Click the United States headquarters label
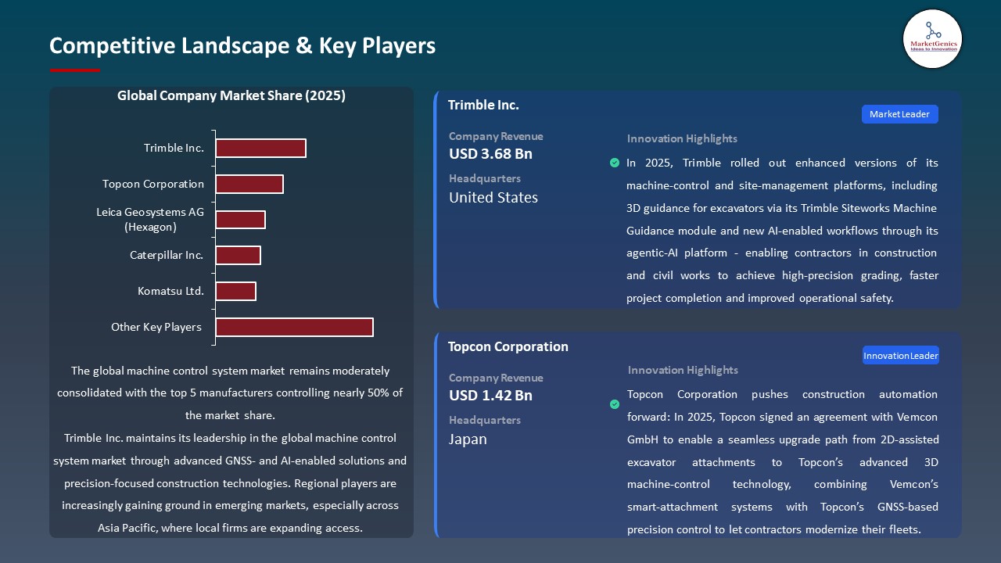Image resolution: width=1001 pixels, height=563 pixels. click(x=493, y=197)
